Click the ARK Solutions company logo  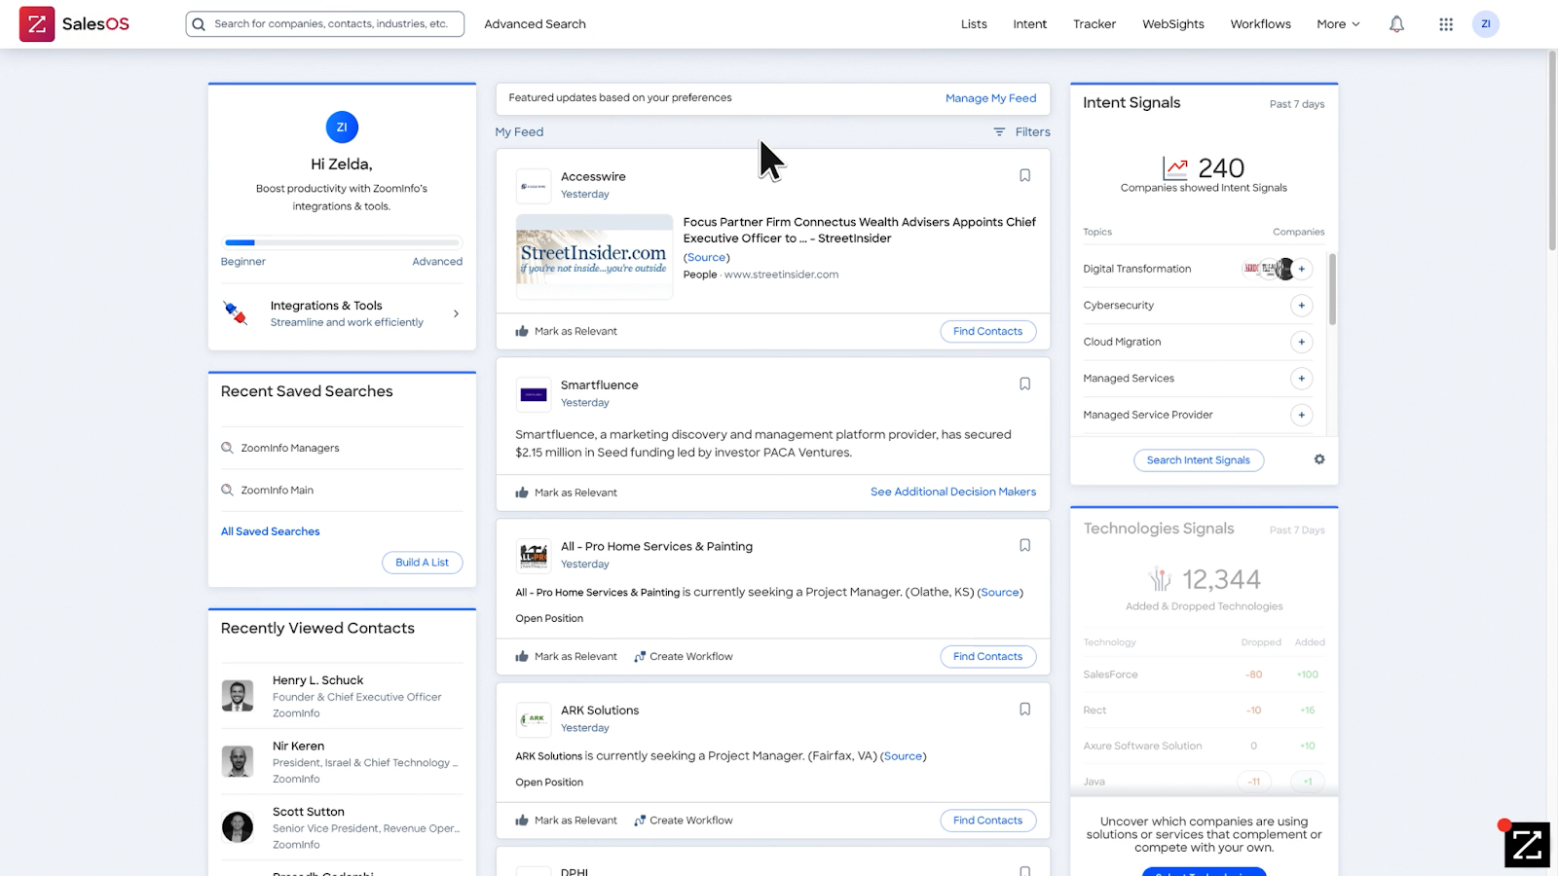[534, 719]
